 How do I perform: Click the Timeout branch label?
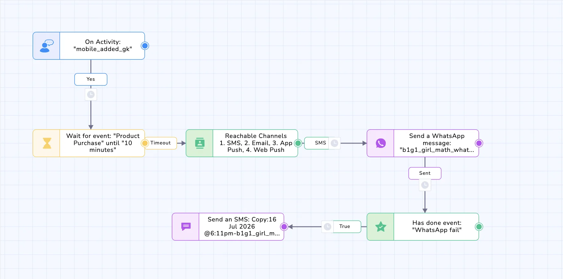click(x=161, y=143)
